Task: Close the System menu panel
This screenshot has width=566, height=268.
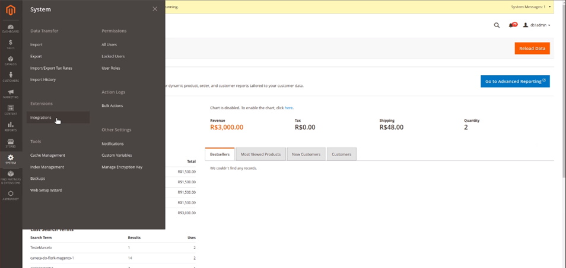Action: point(155,9)
